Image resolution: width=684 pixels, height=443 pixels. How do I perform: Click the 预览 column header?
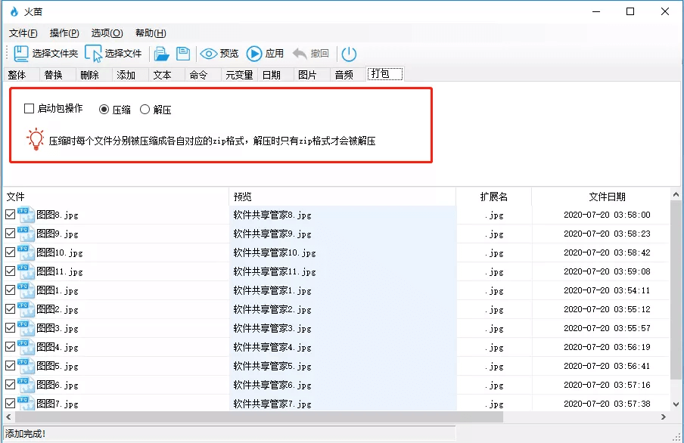(342, 197)
